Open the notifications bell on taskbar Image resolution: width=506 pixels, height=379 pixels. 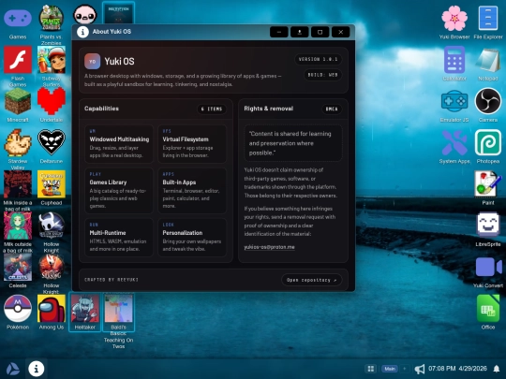coord(497,369)
